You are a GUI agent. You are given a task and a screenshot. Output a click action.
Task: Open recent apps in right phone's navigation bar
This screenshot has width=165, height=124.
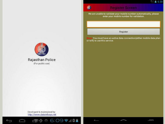click(x=151, y=120)
